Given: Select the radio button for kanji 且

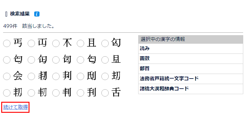Looking at the screenshot, I should coord(80,43).
